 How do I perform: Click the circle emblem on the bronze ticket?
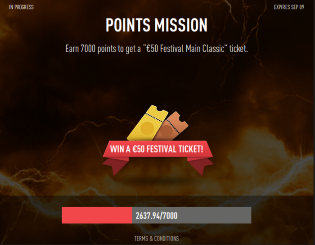[166, 132]
